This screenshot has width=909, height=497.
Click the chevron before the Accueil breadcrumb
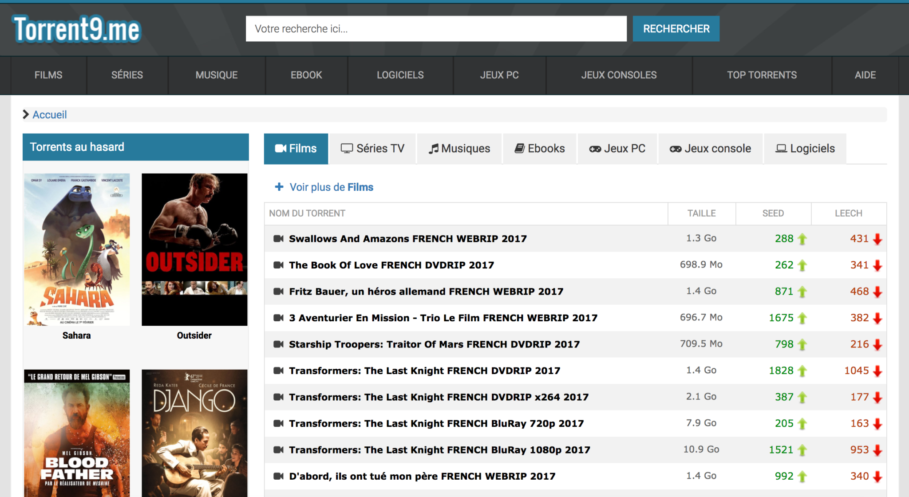click(x=26, y=114)
